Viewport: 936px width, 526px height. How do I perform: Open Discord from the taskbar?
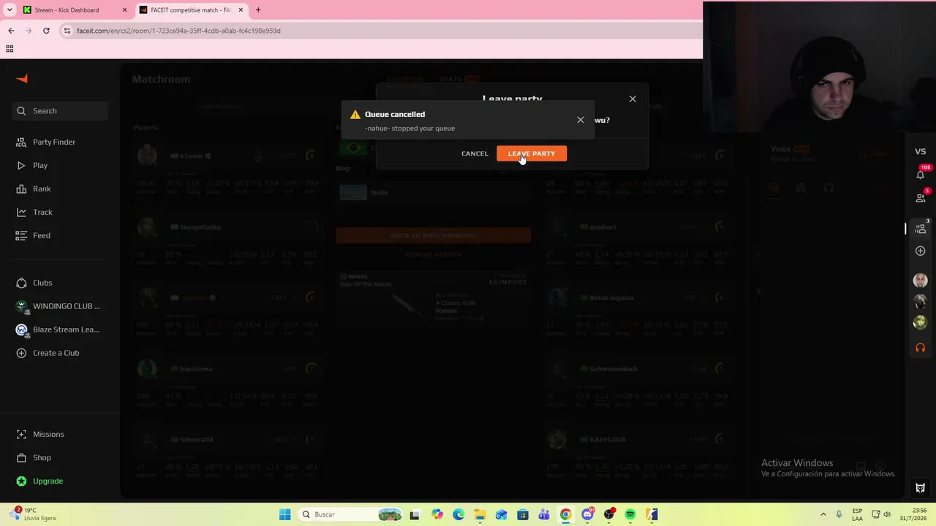[587, 514]
